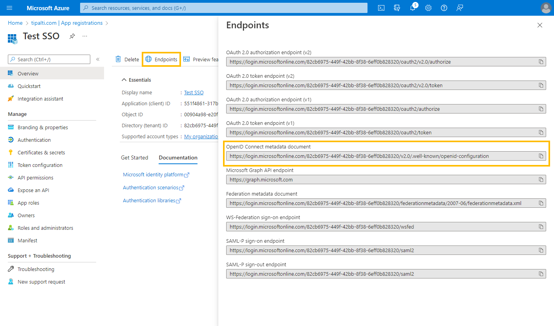The image size is (554, 326).
Task: Open the portal settings gear
Action: [x=428, y=8]
